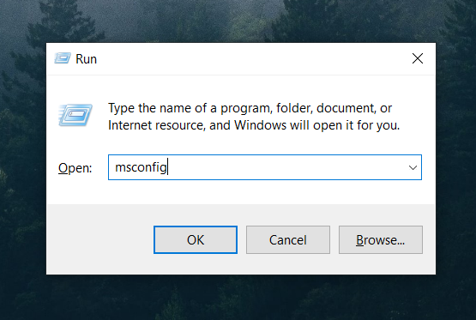Click the wallpaper left of the Run dialog

[x=23, y=159]
